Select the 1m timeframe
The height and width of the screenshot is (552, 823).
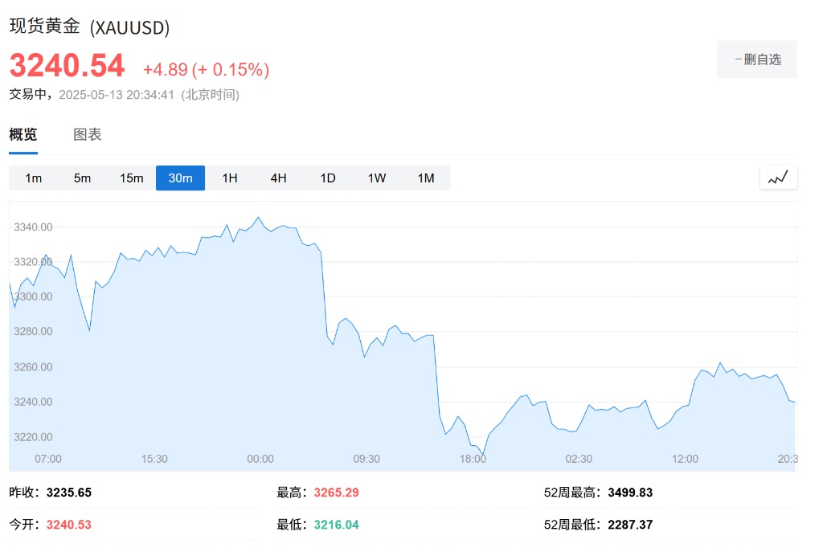(33, 178)
